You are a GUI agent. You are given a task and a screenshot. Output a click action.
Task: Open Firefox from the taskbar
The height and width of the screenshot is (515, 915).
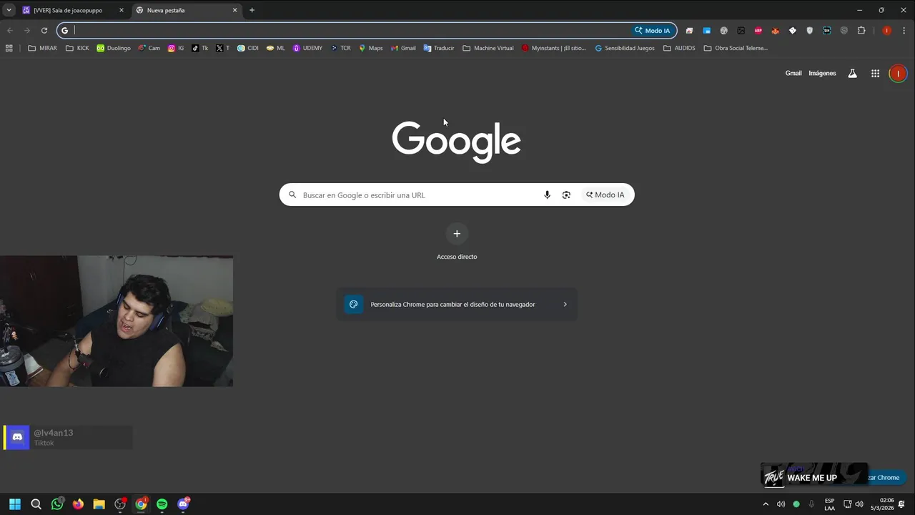point(78,504)
